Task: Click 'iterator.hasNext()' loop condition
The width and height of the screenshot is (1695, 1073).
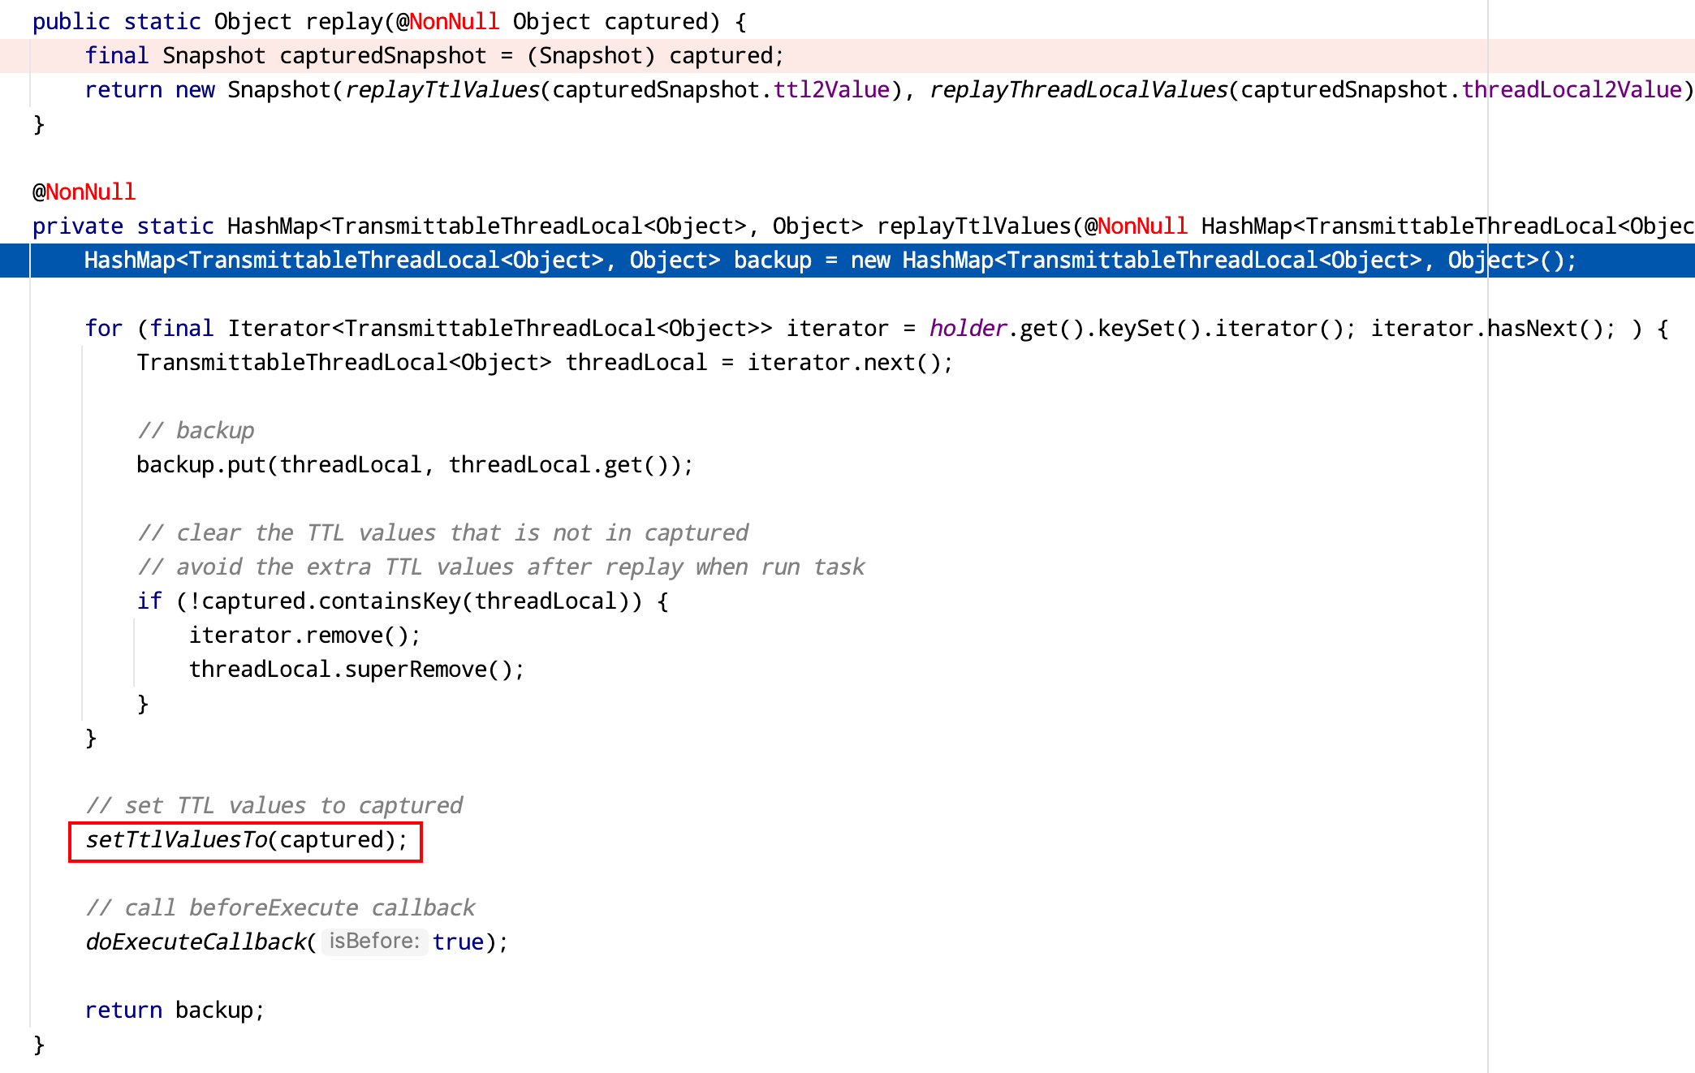Action: (x=1487, y=329)
